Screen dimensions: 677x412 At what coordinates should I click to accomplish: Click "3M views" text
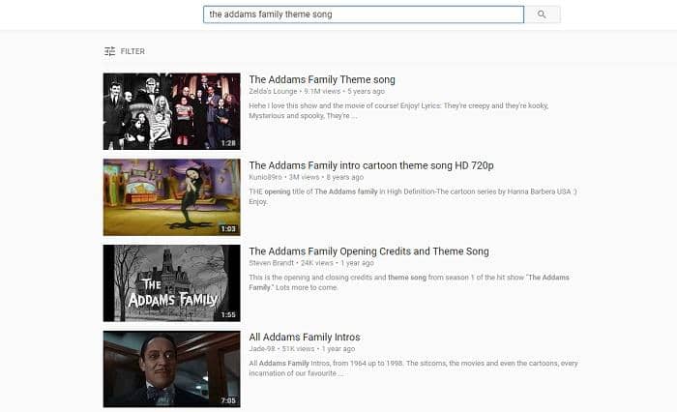tap(305, 177)
